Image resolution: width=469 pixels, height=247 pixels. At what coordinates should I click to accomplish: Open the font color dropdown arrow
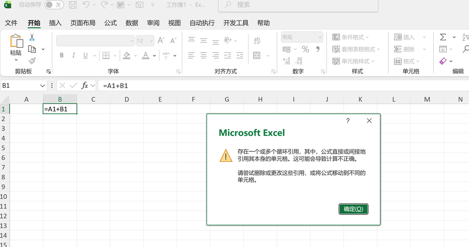point(155,56)
